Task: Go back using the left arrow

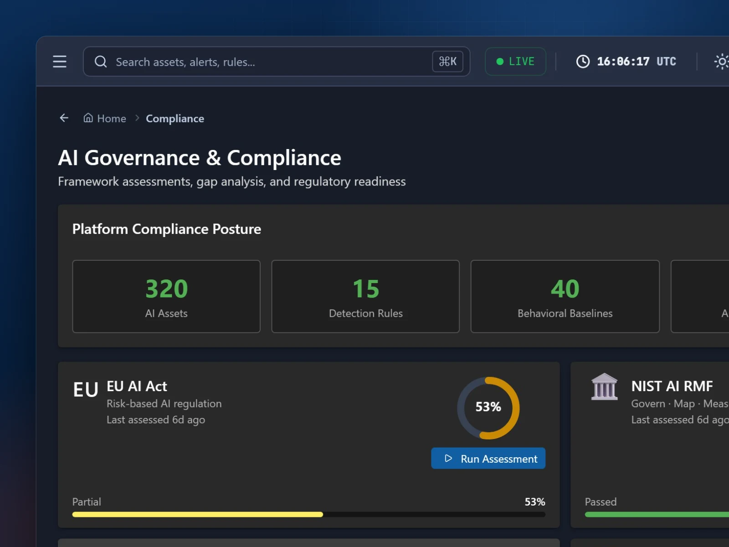Action: 64,118
